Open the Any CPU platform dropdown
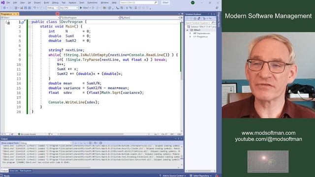Screen dimensions: 315x177 [69, 8]
